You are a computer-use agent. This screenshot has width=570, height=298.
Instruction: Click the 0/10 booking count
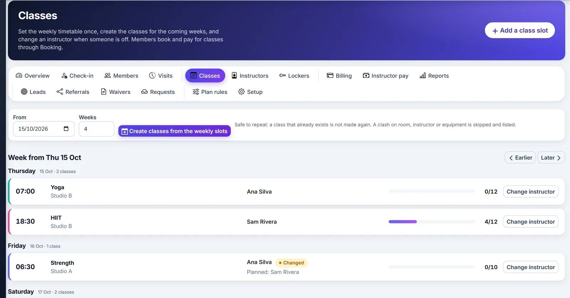(x=491, y=267)
